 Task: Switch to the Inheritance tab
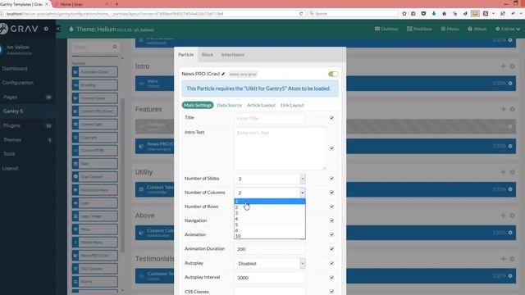pos(232,55)
